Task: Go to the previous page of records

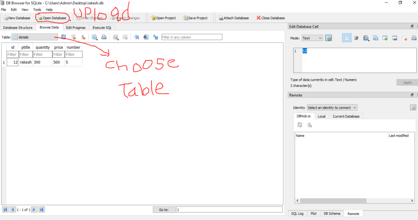Action: 13,210
